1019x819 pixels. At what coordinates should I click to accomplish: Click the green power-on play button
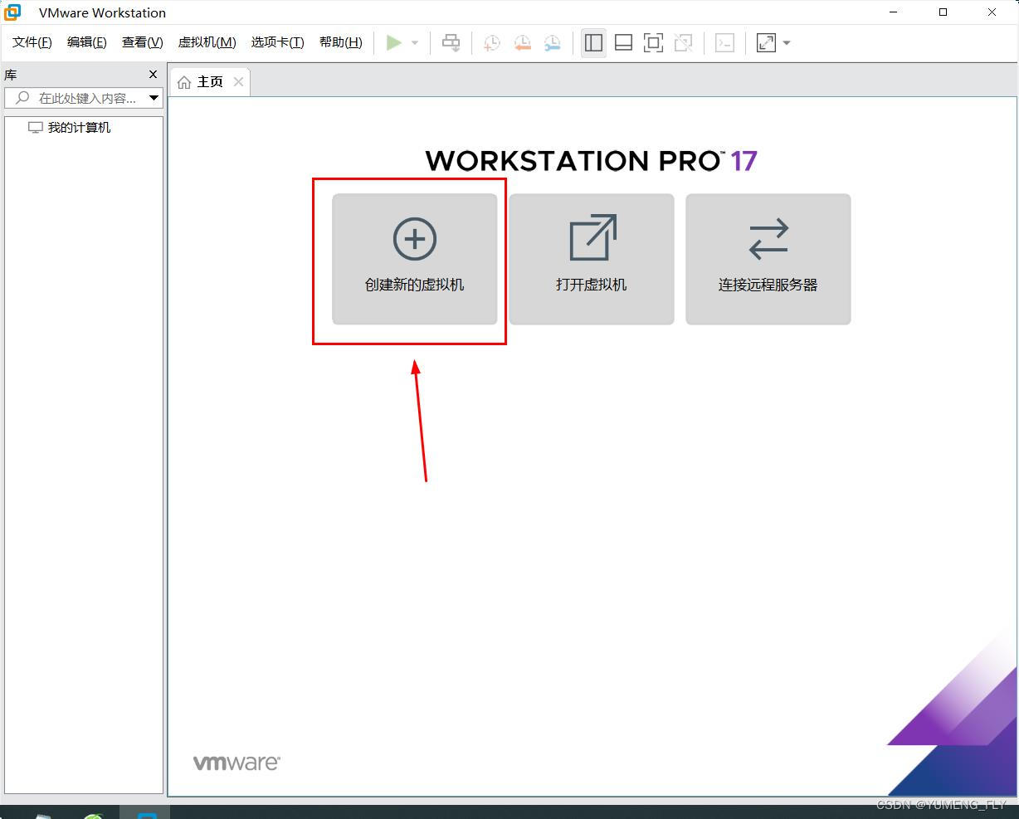tap(394, 42)
